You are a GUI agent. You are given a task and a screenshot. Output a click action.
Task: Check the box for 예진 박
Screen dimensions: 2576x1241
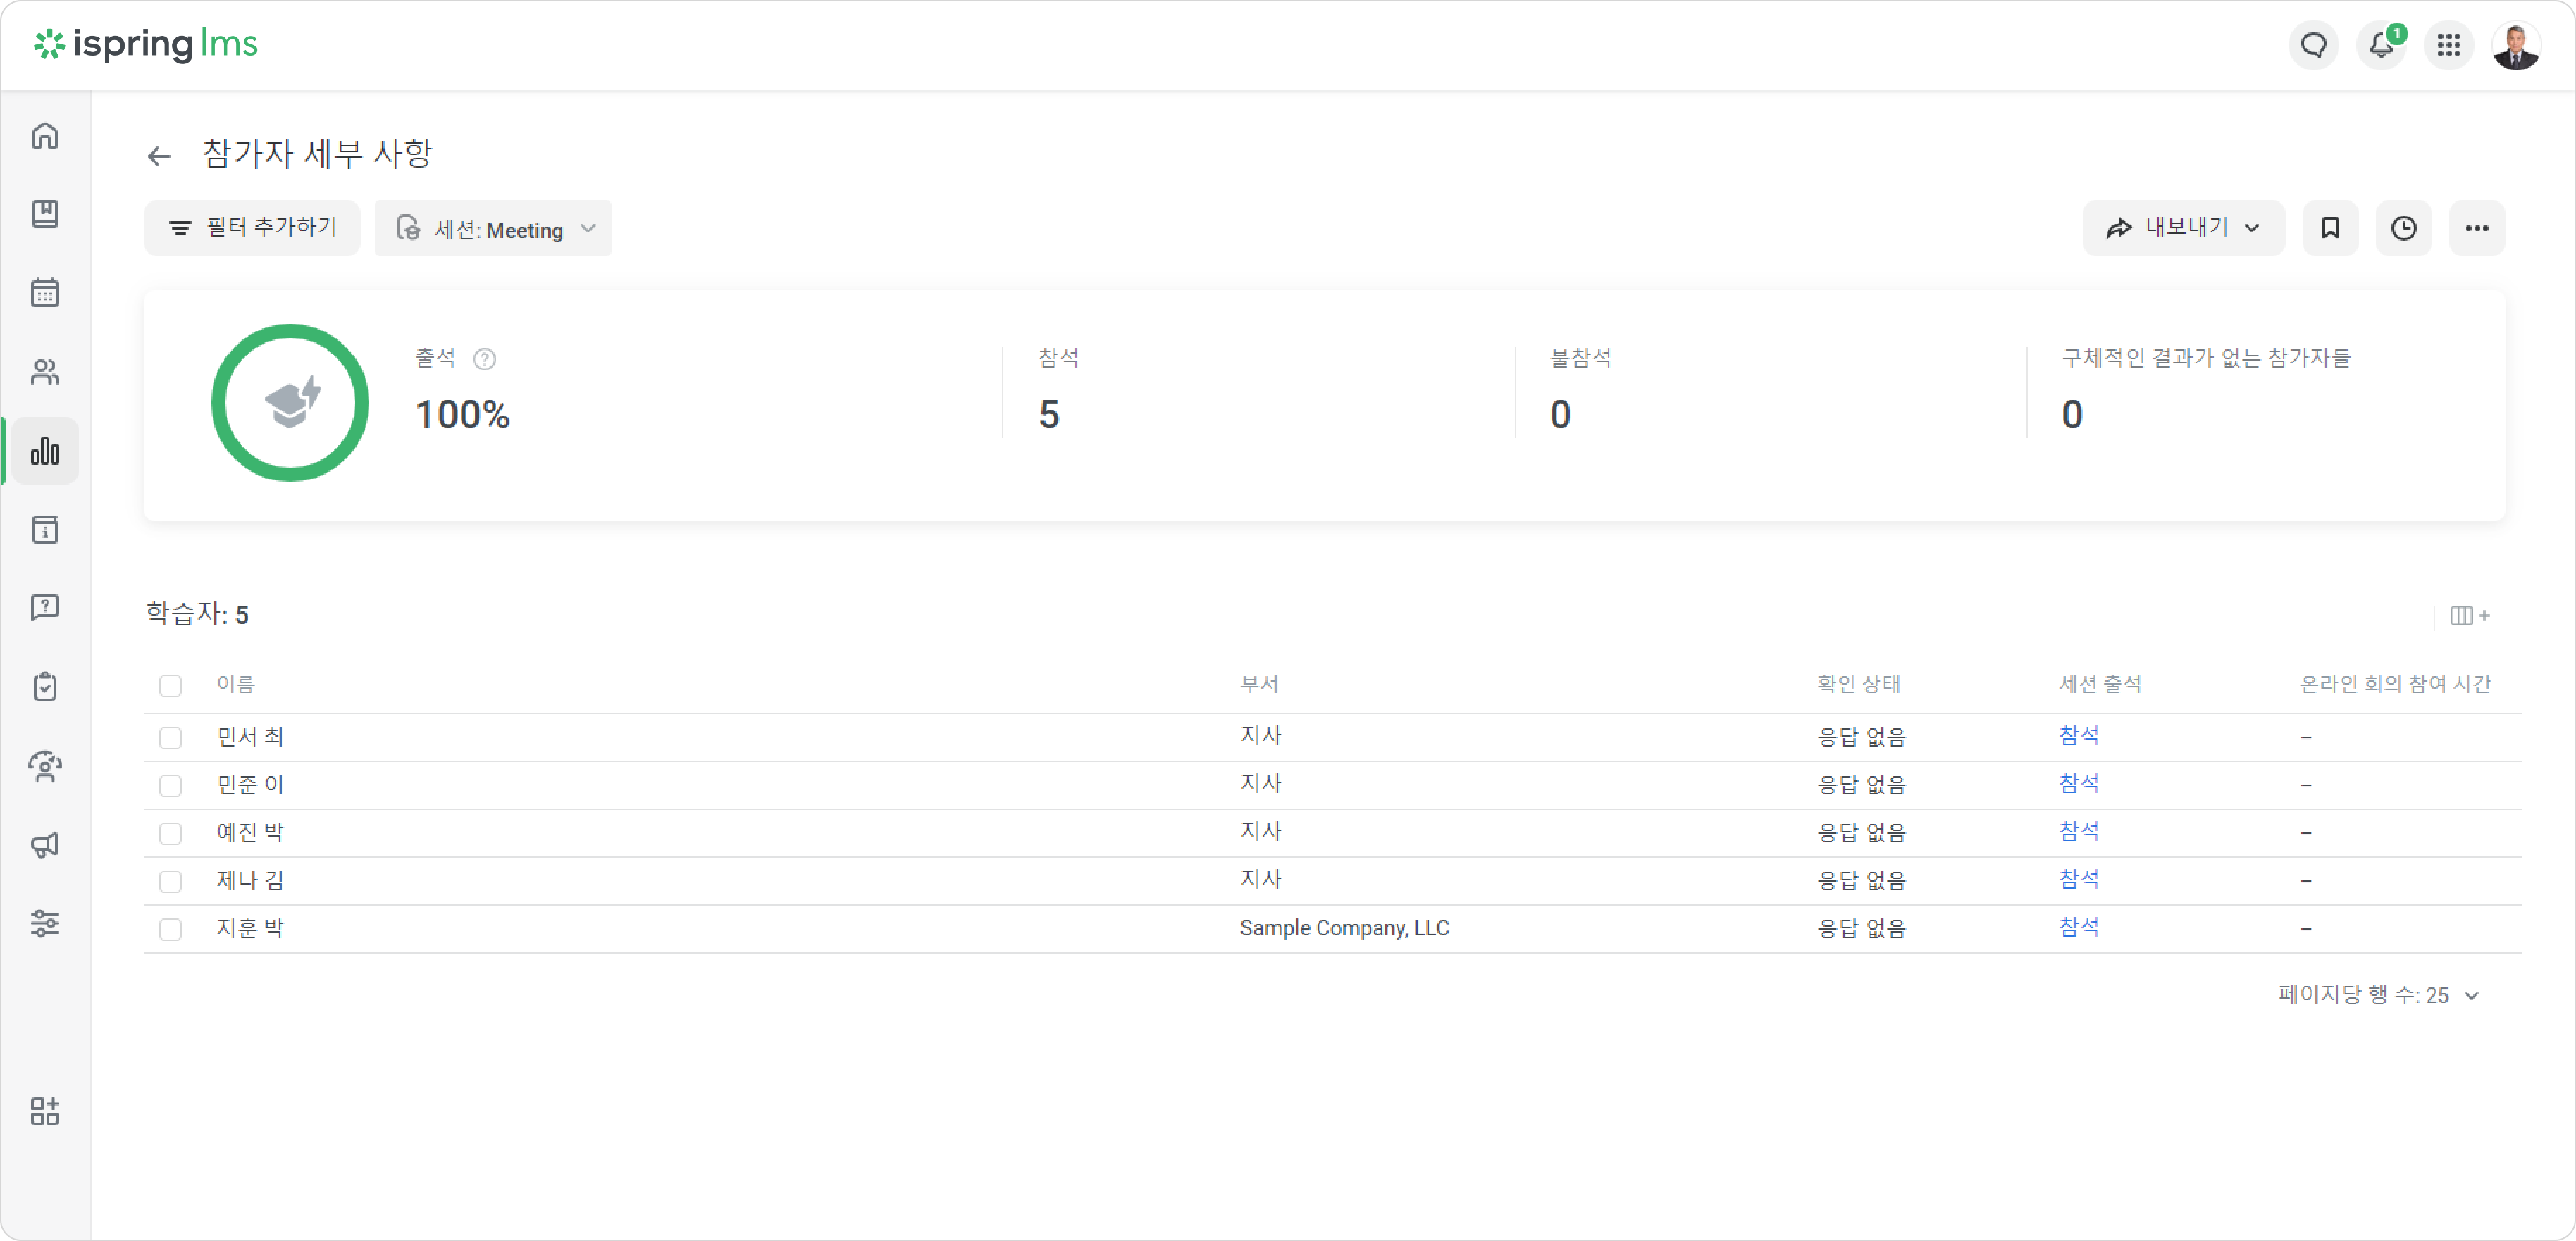coord(171,834)
